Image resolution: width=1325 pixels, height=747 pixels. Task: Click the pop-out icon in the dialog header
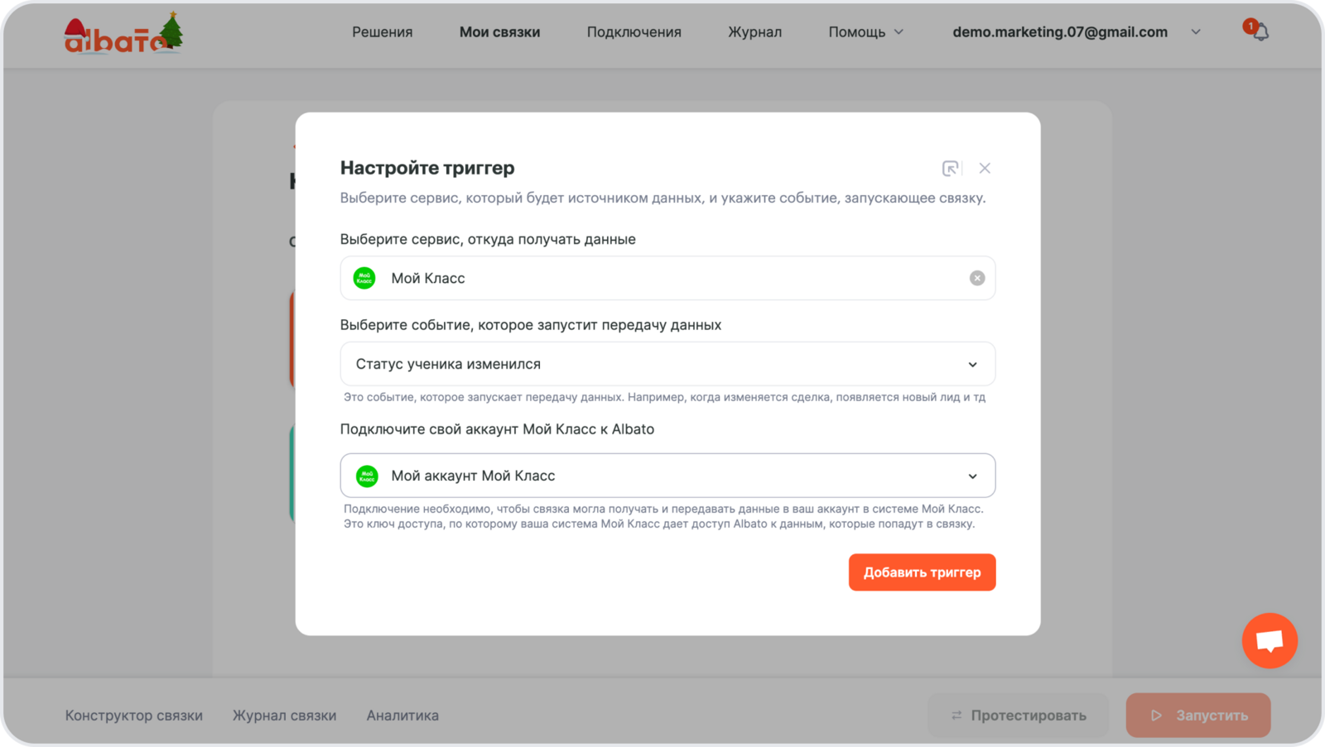pyautogui.click(x=950, y=168)
